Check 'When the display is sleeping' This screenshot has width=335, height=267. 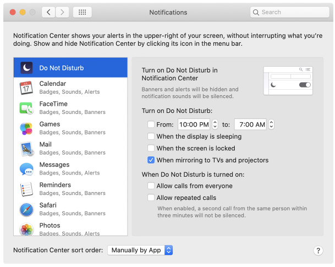[151, 137]
